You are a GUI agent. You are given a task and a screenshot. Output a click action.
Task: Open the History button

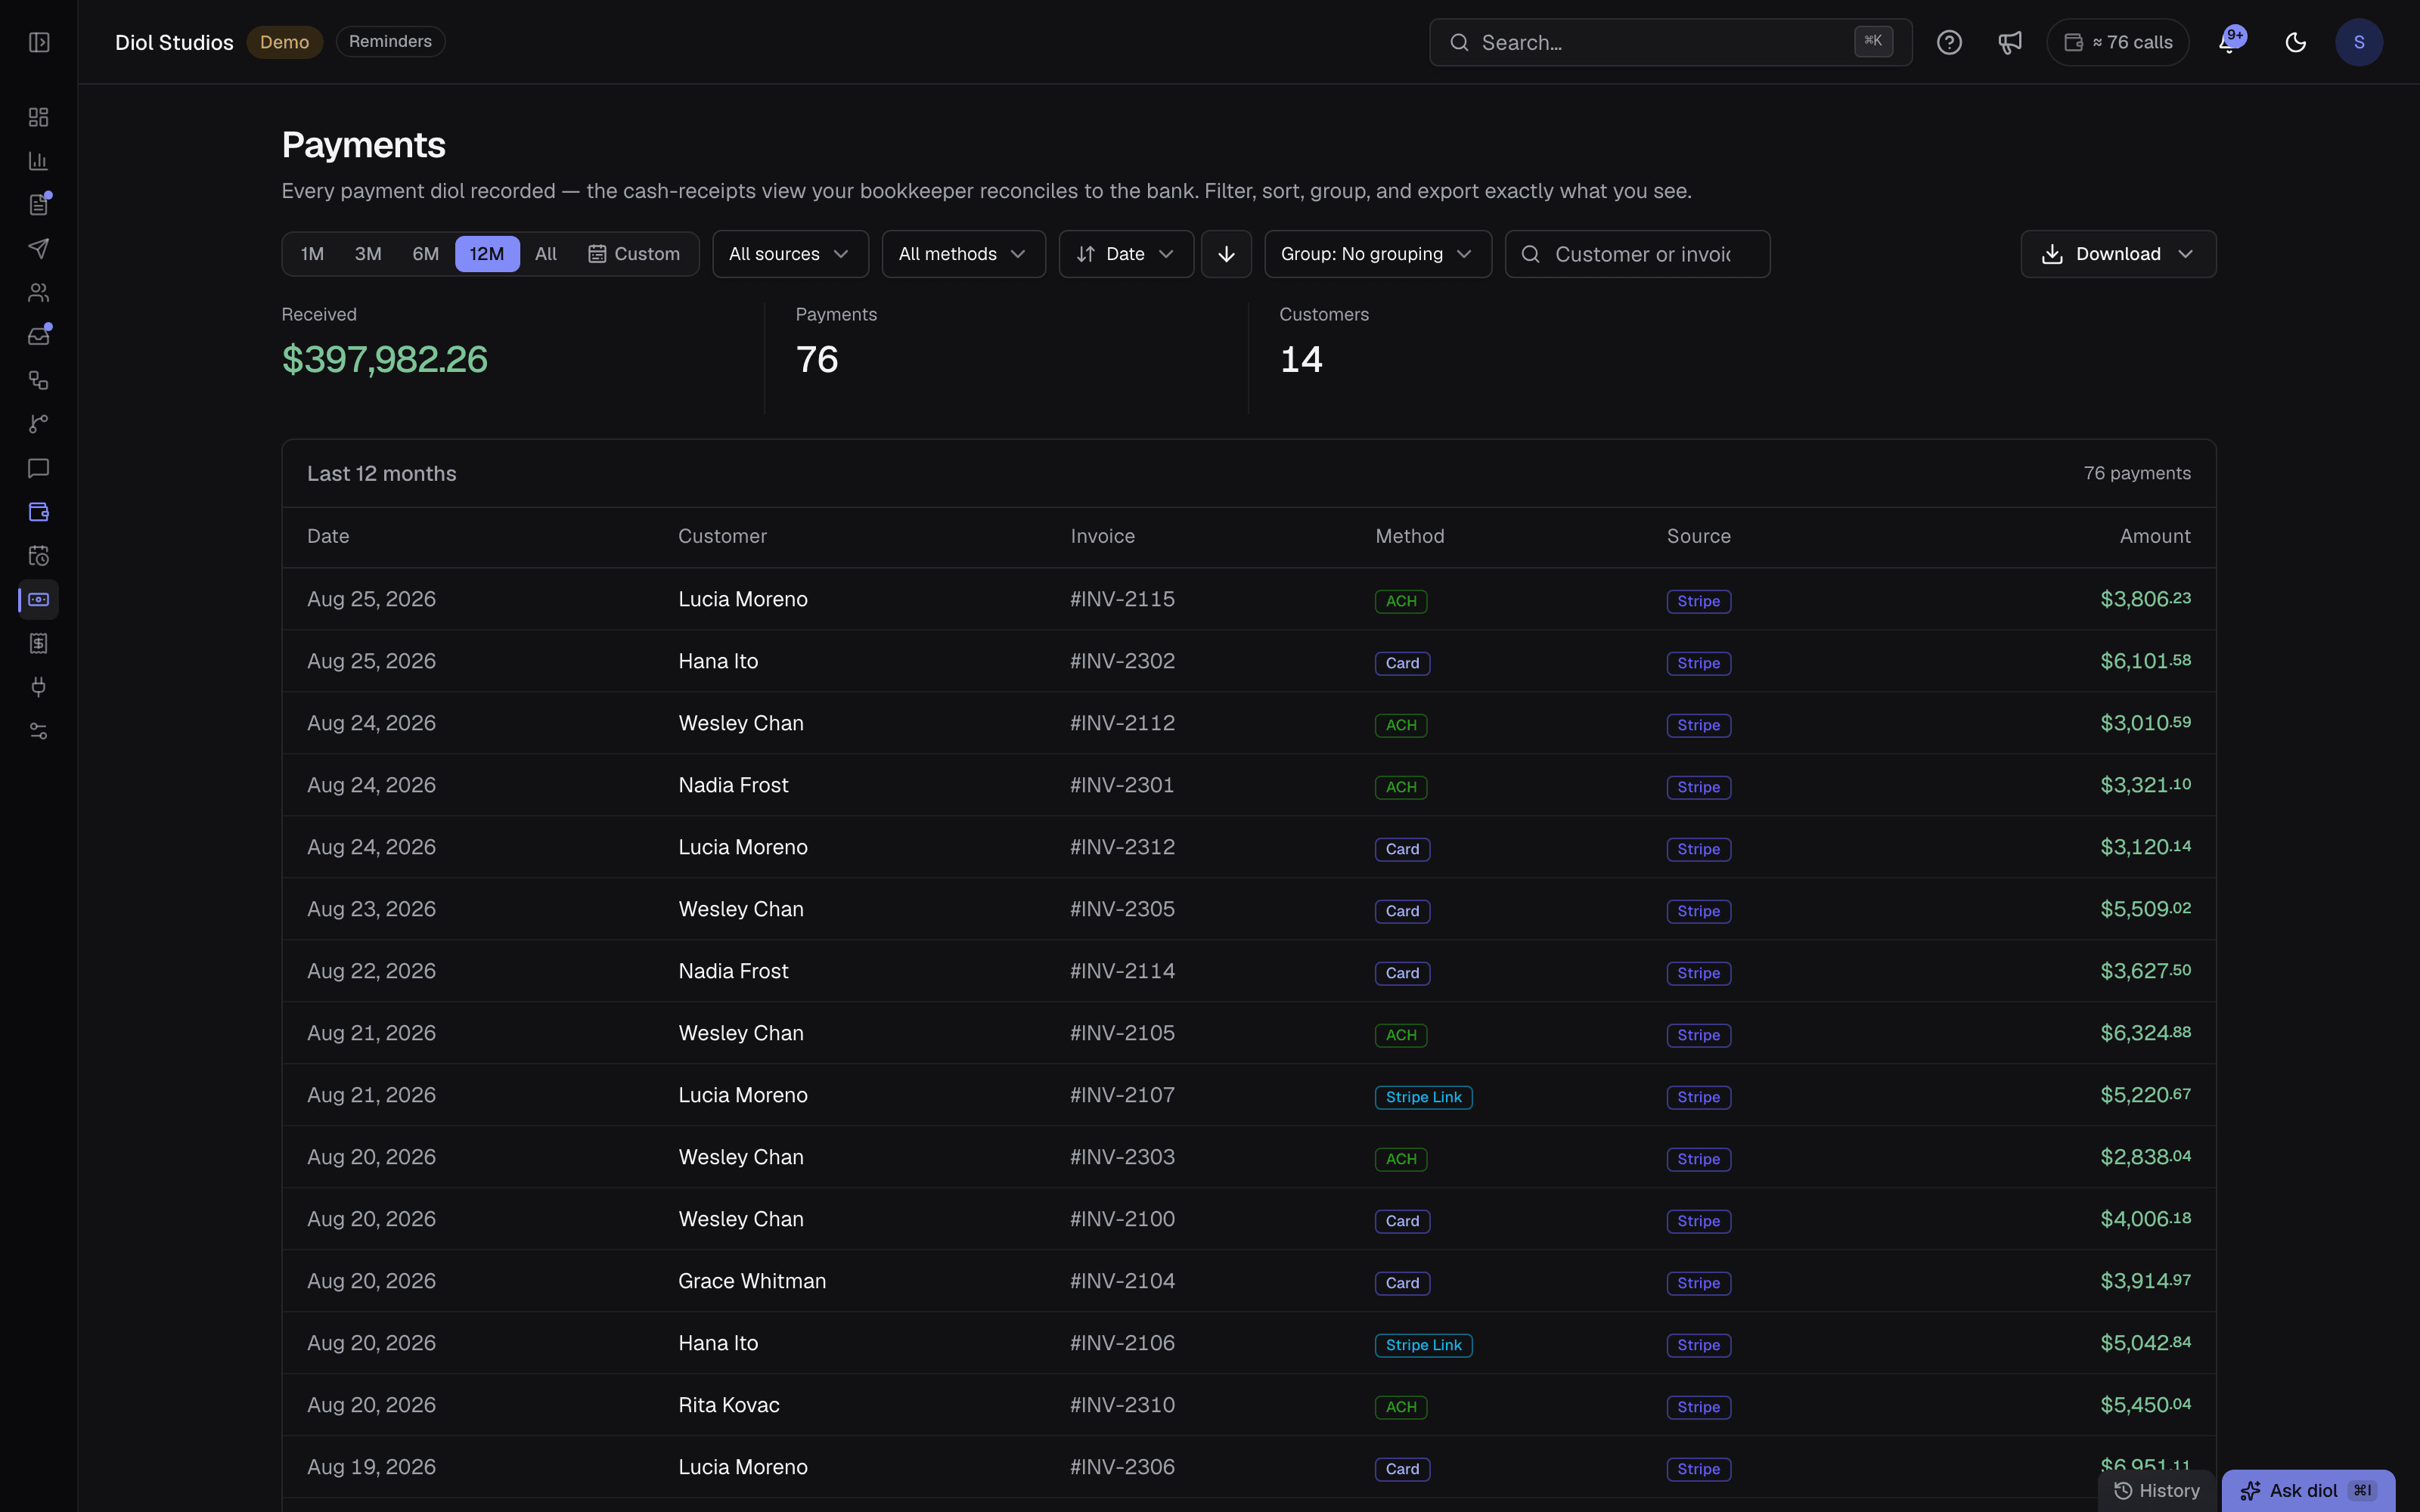(2157, 1490)
